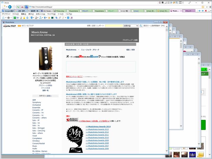Screen dimensions: 212x159
Task: Click the dark globe toolbar icon
Action: 8,18
